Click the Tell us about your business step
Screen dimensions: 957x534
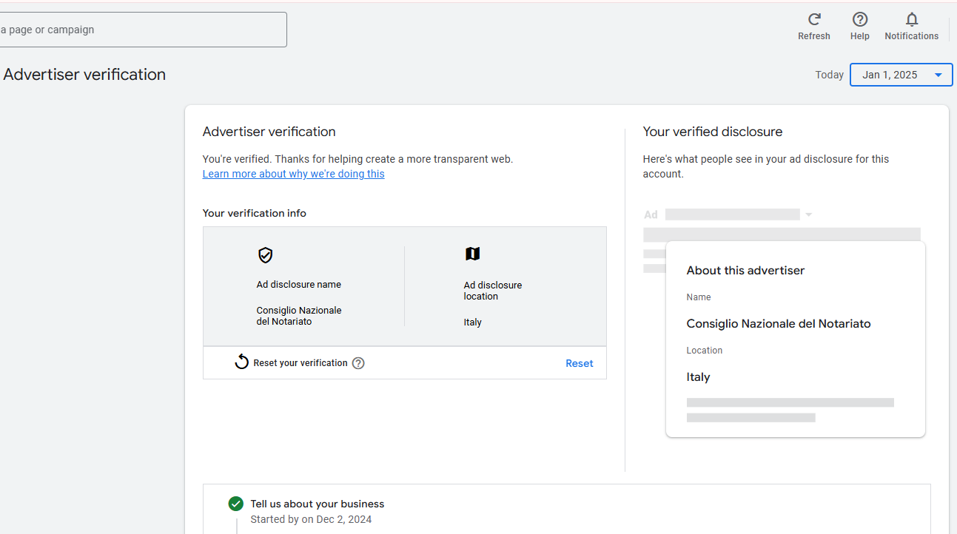pos(318,504)
